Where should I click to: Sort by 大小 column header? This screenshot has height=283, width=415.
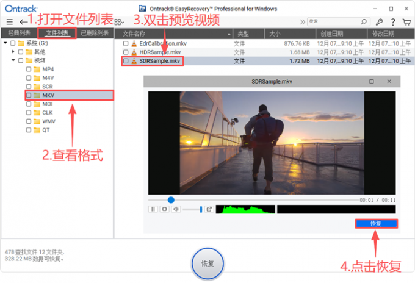(x=290, y=34)
